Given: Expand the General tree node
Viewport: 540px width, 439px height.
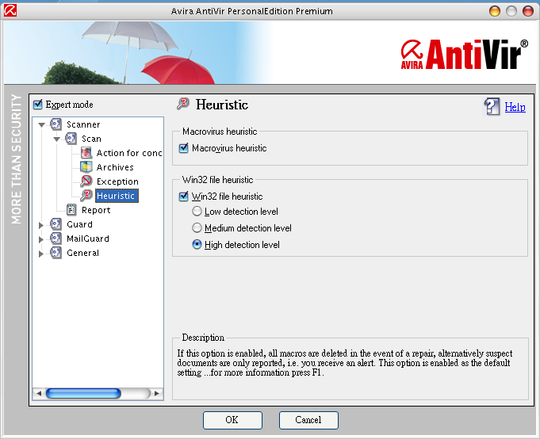Looking at the screenshot, I should click(x=41, y=254).
